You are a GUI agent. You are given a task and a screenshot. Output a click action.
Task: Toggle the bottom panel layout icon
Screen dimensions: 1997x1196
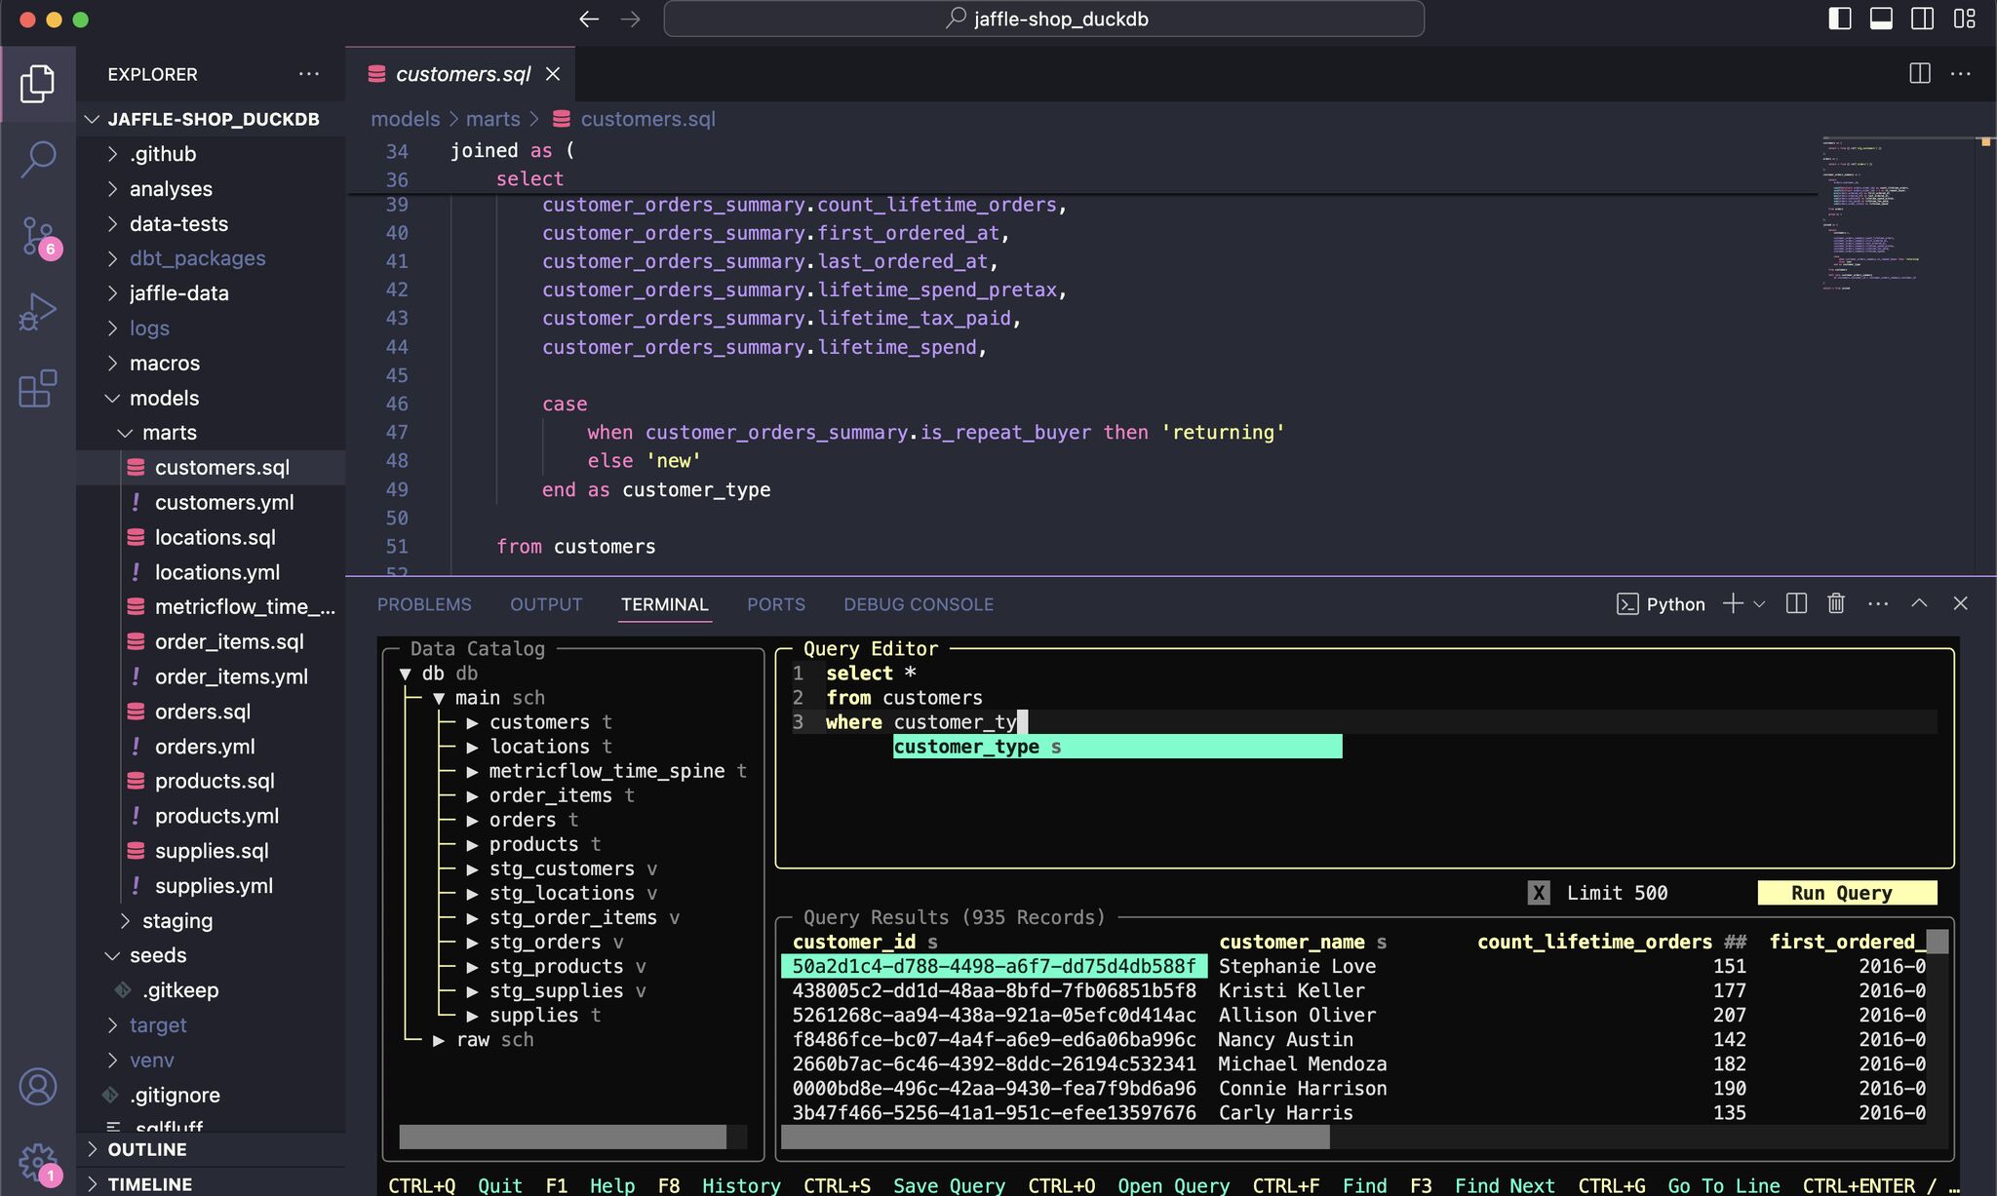point(1881,19)
